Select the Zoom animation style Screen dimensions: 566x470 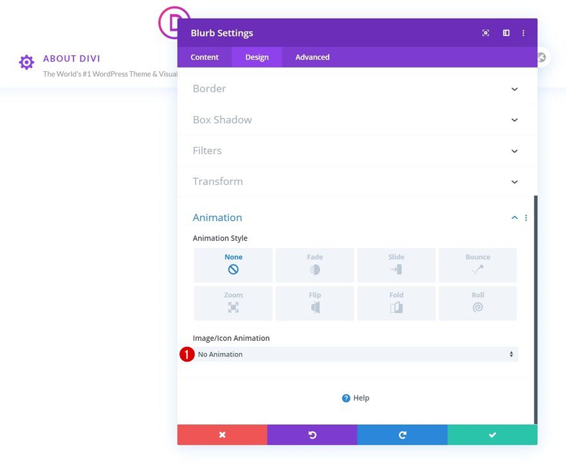tap(233, 304)
